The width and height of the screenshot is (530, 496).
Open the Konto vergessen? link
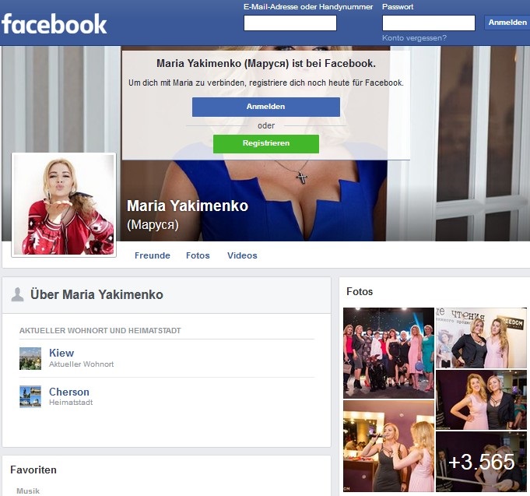[x=414, y=38]
